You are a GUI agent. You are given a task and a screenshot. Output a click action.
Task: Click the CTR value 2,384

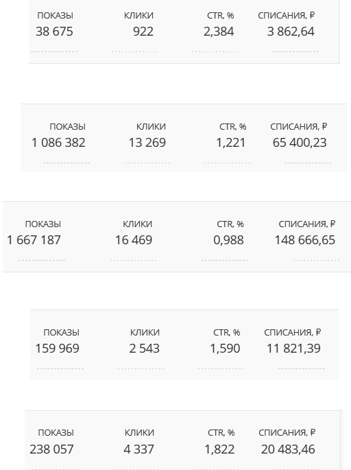point(219,32)
